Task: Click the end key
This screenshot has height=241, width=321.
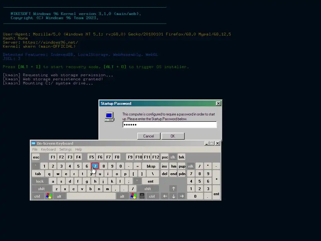Action: click(x=174, y=174)
